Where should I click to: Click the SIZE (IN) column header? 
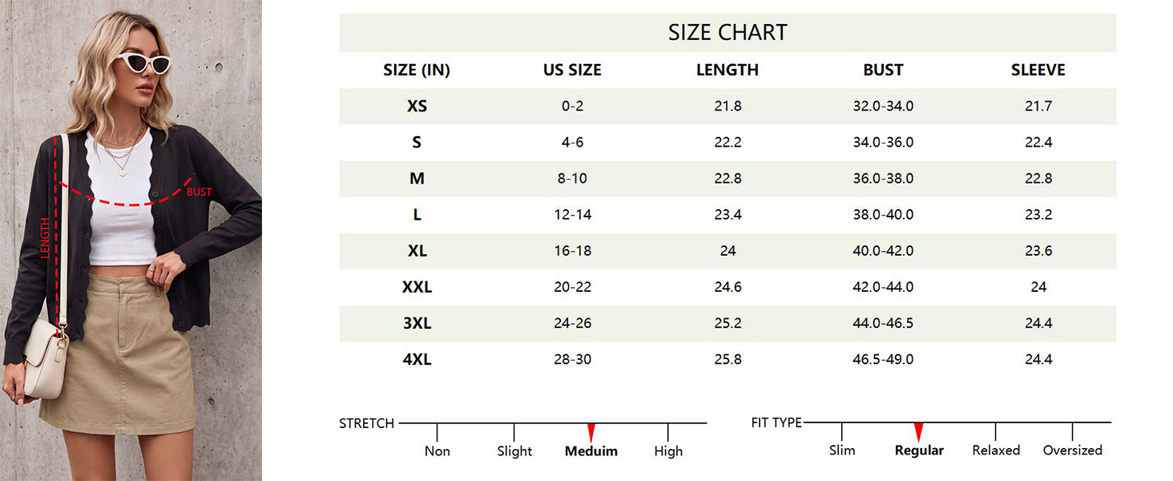pyautogui.click(x=417, y=71)
